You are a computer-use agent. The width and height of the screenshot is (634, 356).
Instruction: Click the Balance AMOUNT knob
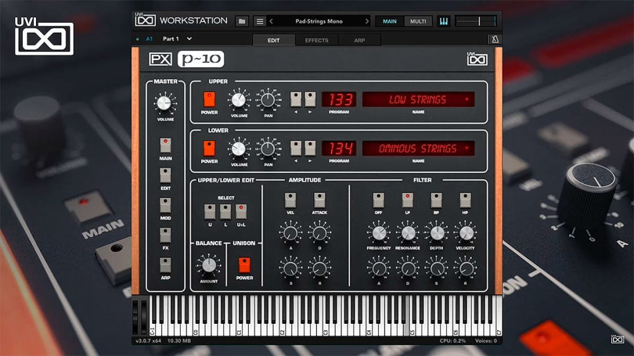pos(209,265)
